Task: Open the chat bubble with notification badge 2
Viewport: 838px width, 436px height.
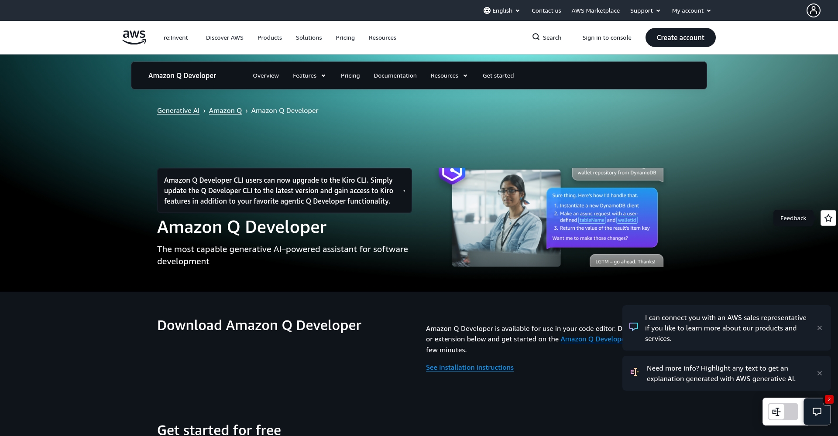Action: (x=817, y=412)
